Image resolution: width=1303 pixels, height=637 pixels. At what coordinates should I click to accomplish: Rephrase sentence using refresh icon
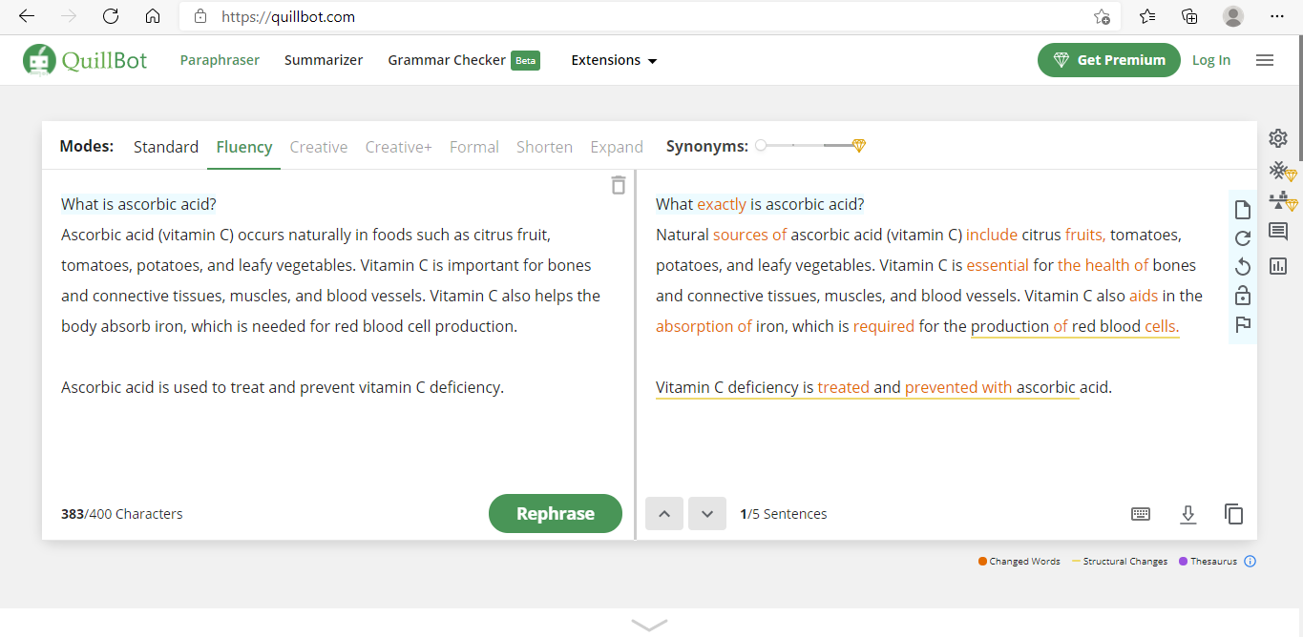(1243, 238)
